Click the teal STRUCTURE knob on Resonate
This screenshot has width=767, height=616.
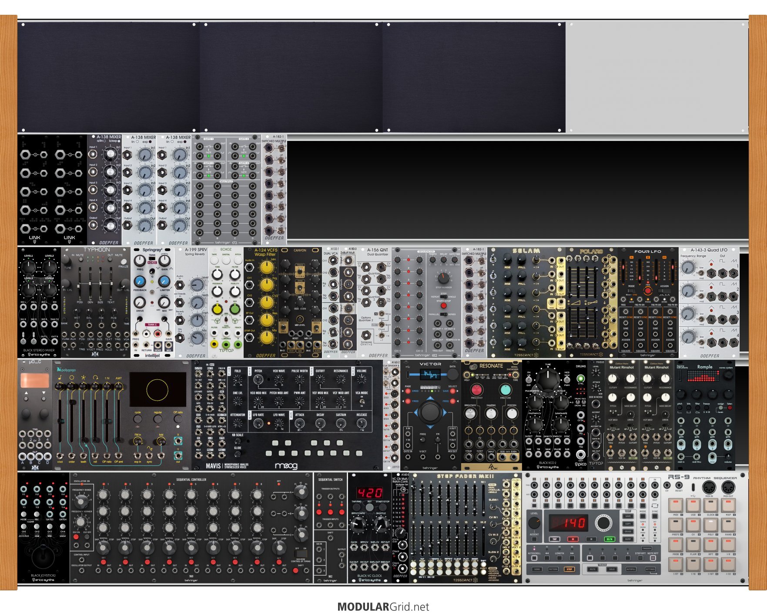pos(505,389)
